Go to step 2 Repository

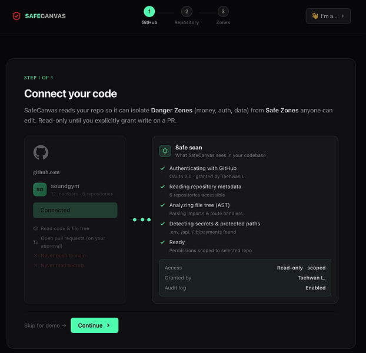point(187,11)
